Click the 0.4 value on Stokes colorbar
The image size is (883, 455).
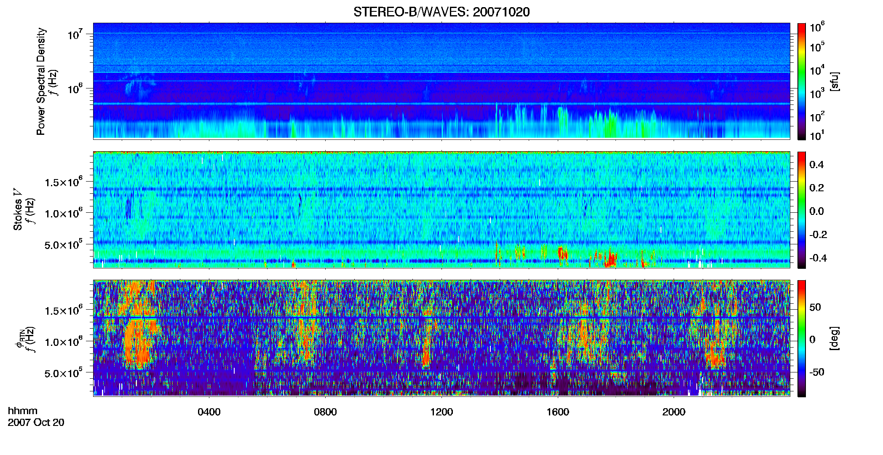click(816, 165)
